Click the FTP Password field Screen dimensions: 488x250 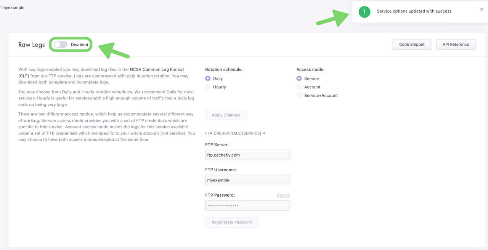click(247, 205)
